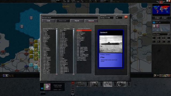Image resolution: width=171 pixels, height=96 pixels.
Task: Switch to the Action Cards tab
Action: pyautogui.click(x=63, y=21)
